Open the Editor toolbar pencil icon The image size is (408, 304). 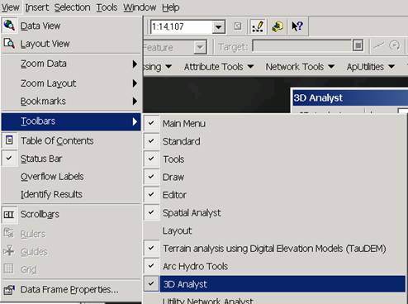click(258, 26)
